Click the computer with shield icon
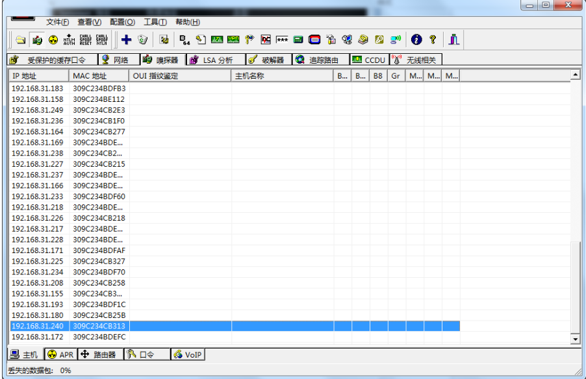The image size is (586, 379). (x=347, y=40)
